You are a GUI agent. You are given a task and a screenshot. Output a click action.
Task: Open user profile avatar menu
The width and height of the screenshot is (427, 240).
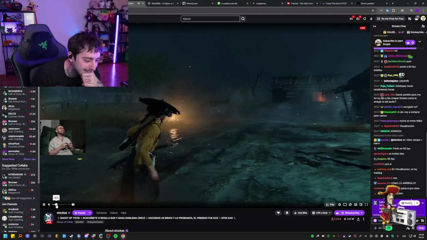coord(423,19)
